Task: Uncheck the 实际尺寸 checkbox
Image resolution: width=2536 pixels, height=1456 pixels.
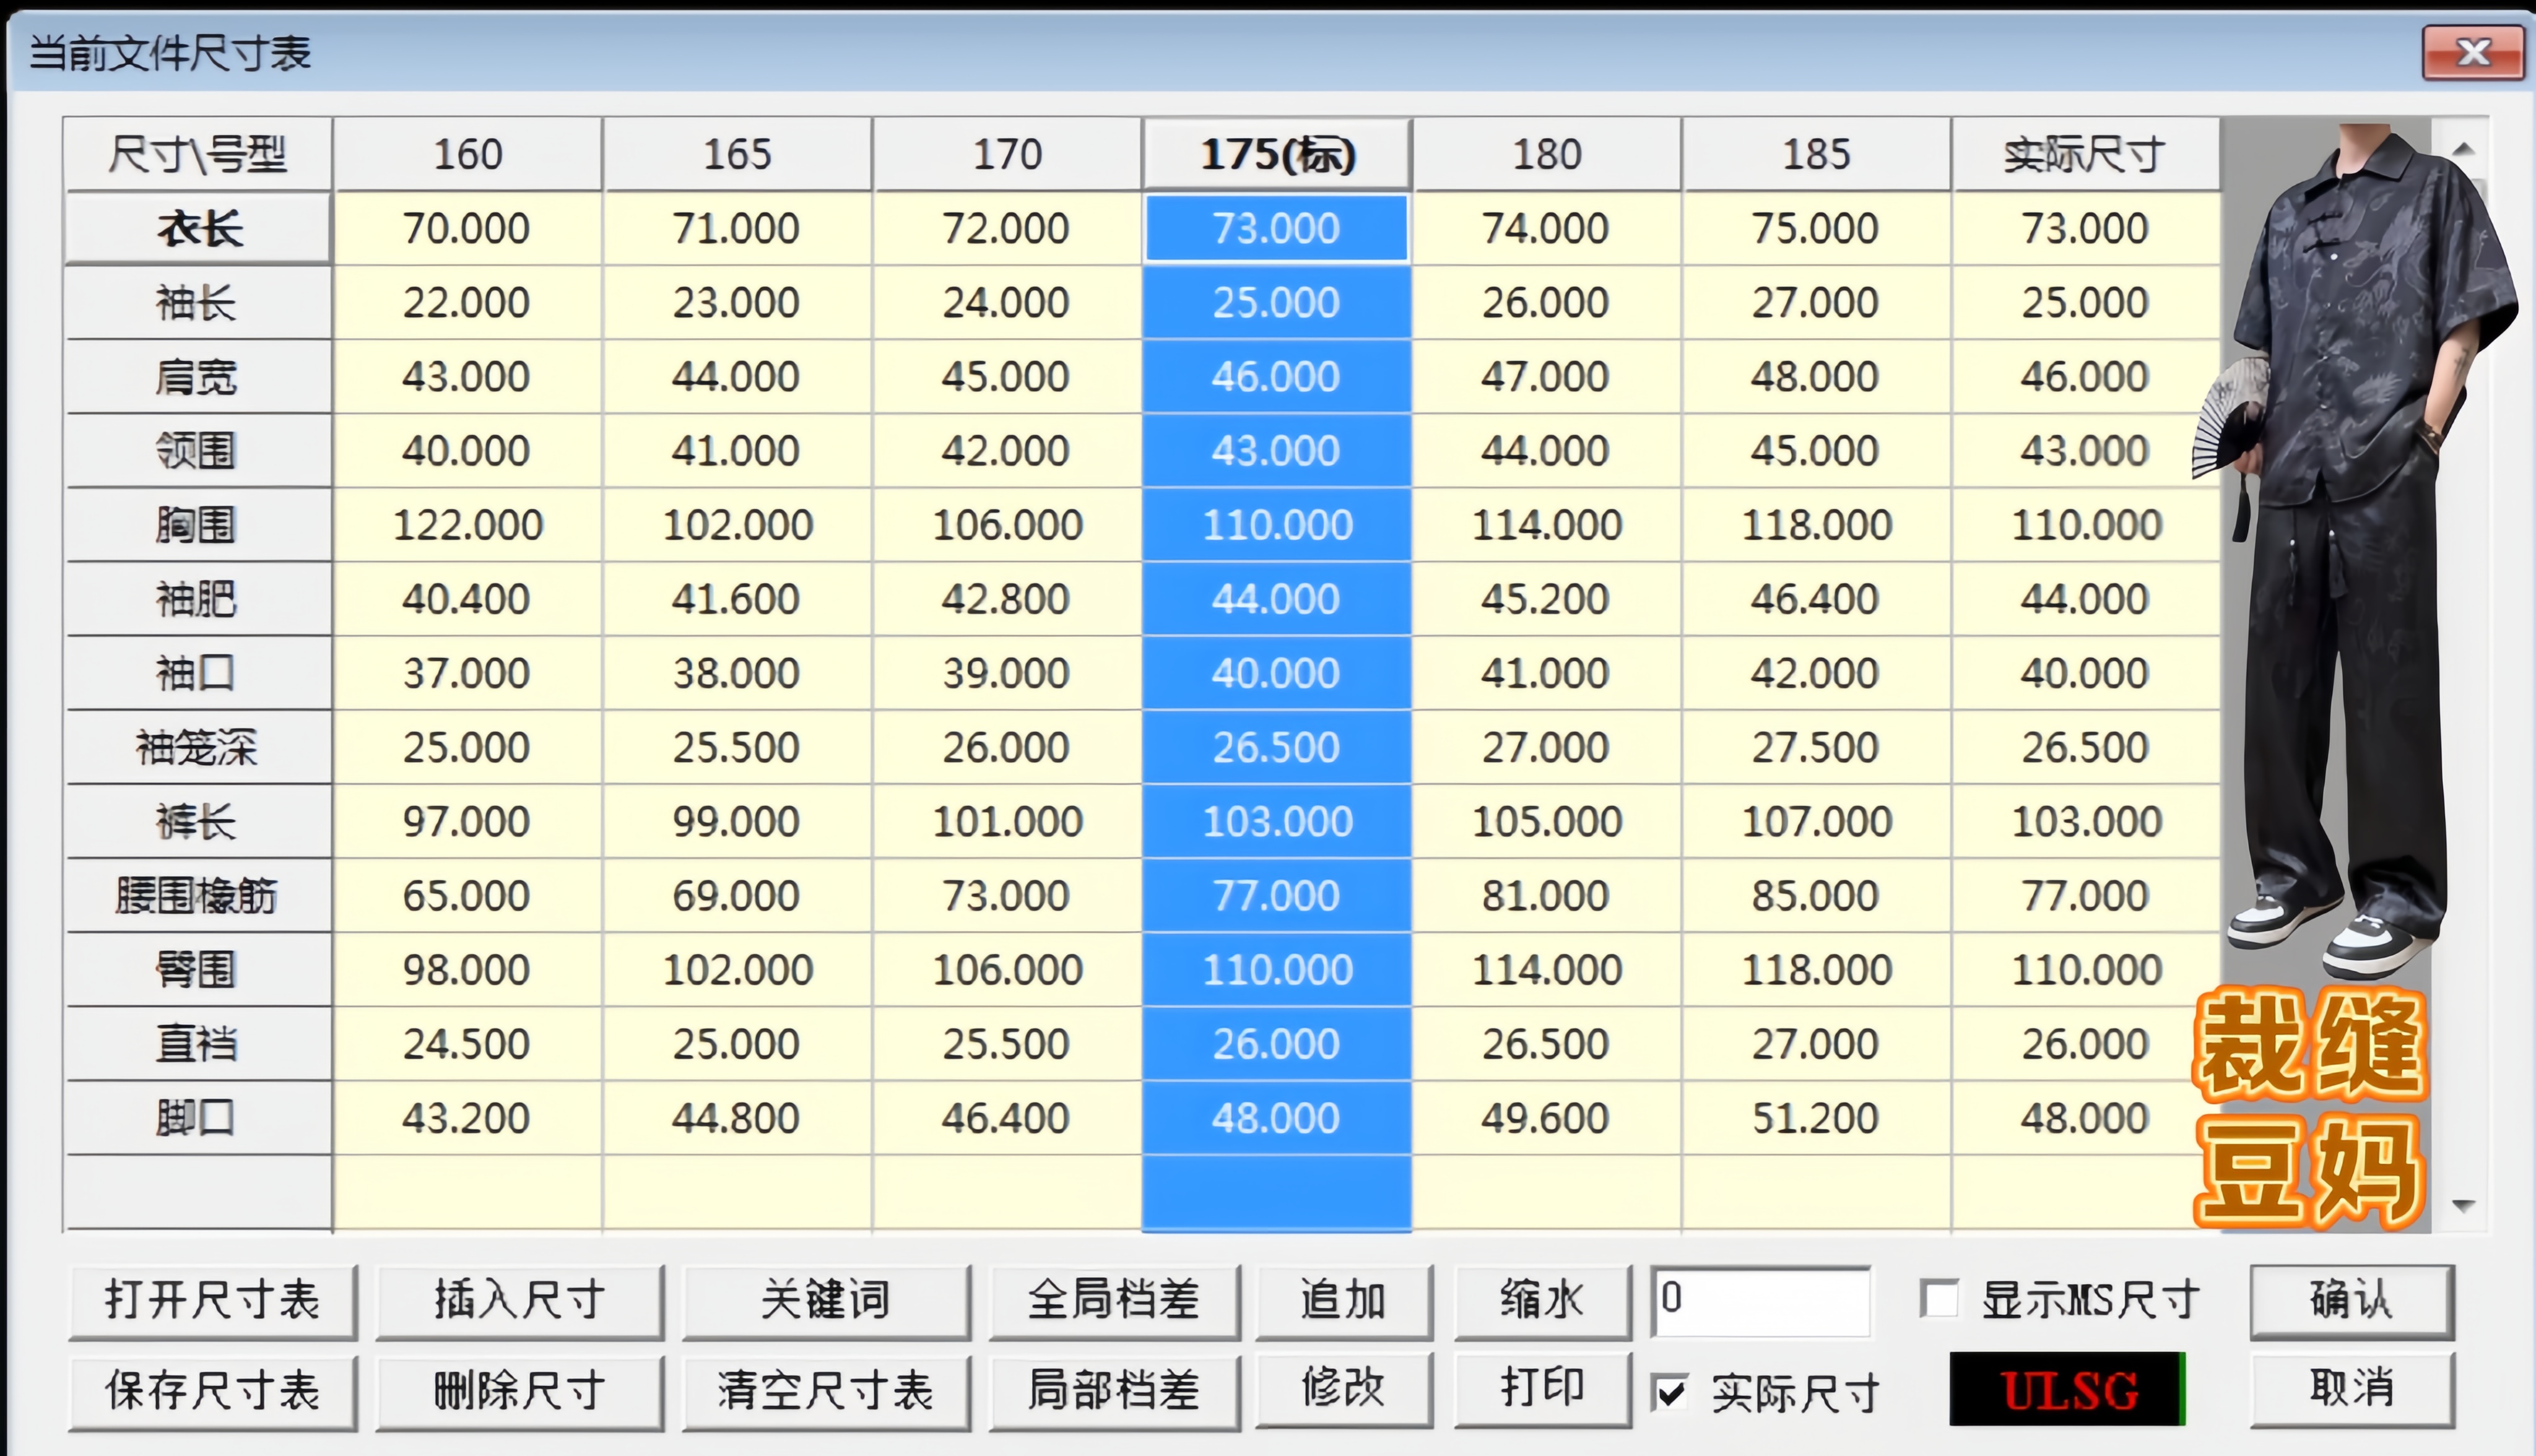Action: click(1671, 1392)
